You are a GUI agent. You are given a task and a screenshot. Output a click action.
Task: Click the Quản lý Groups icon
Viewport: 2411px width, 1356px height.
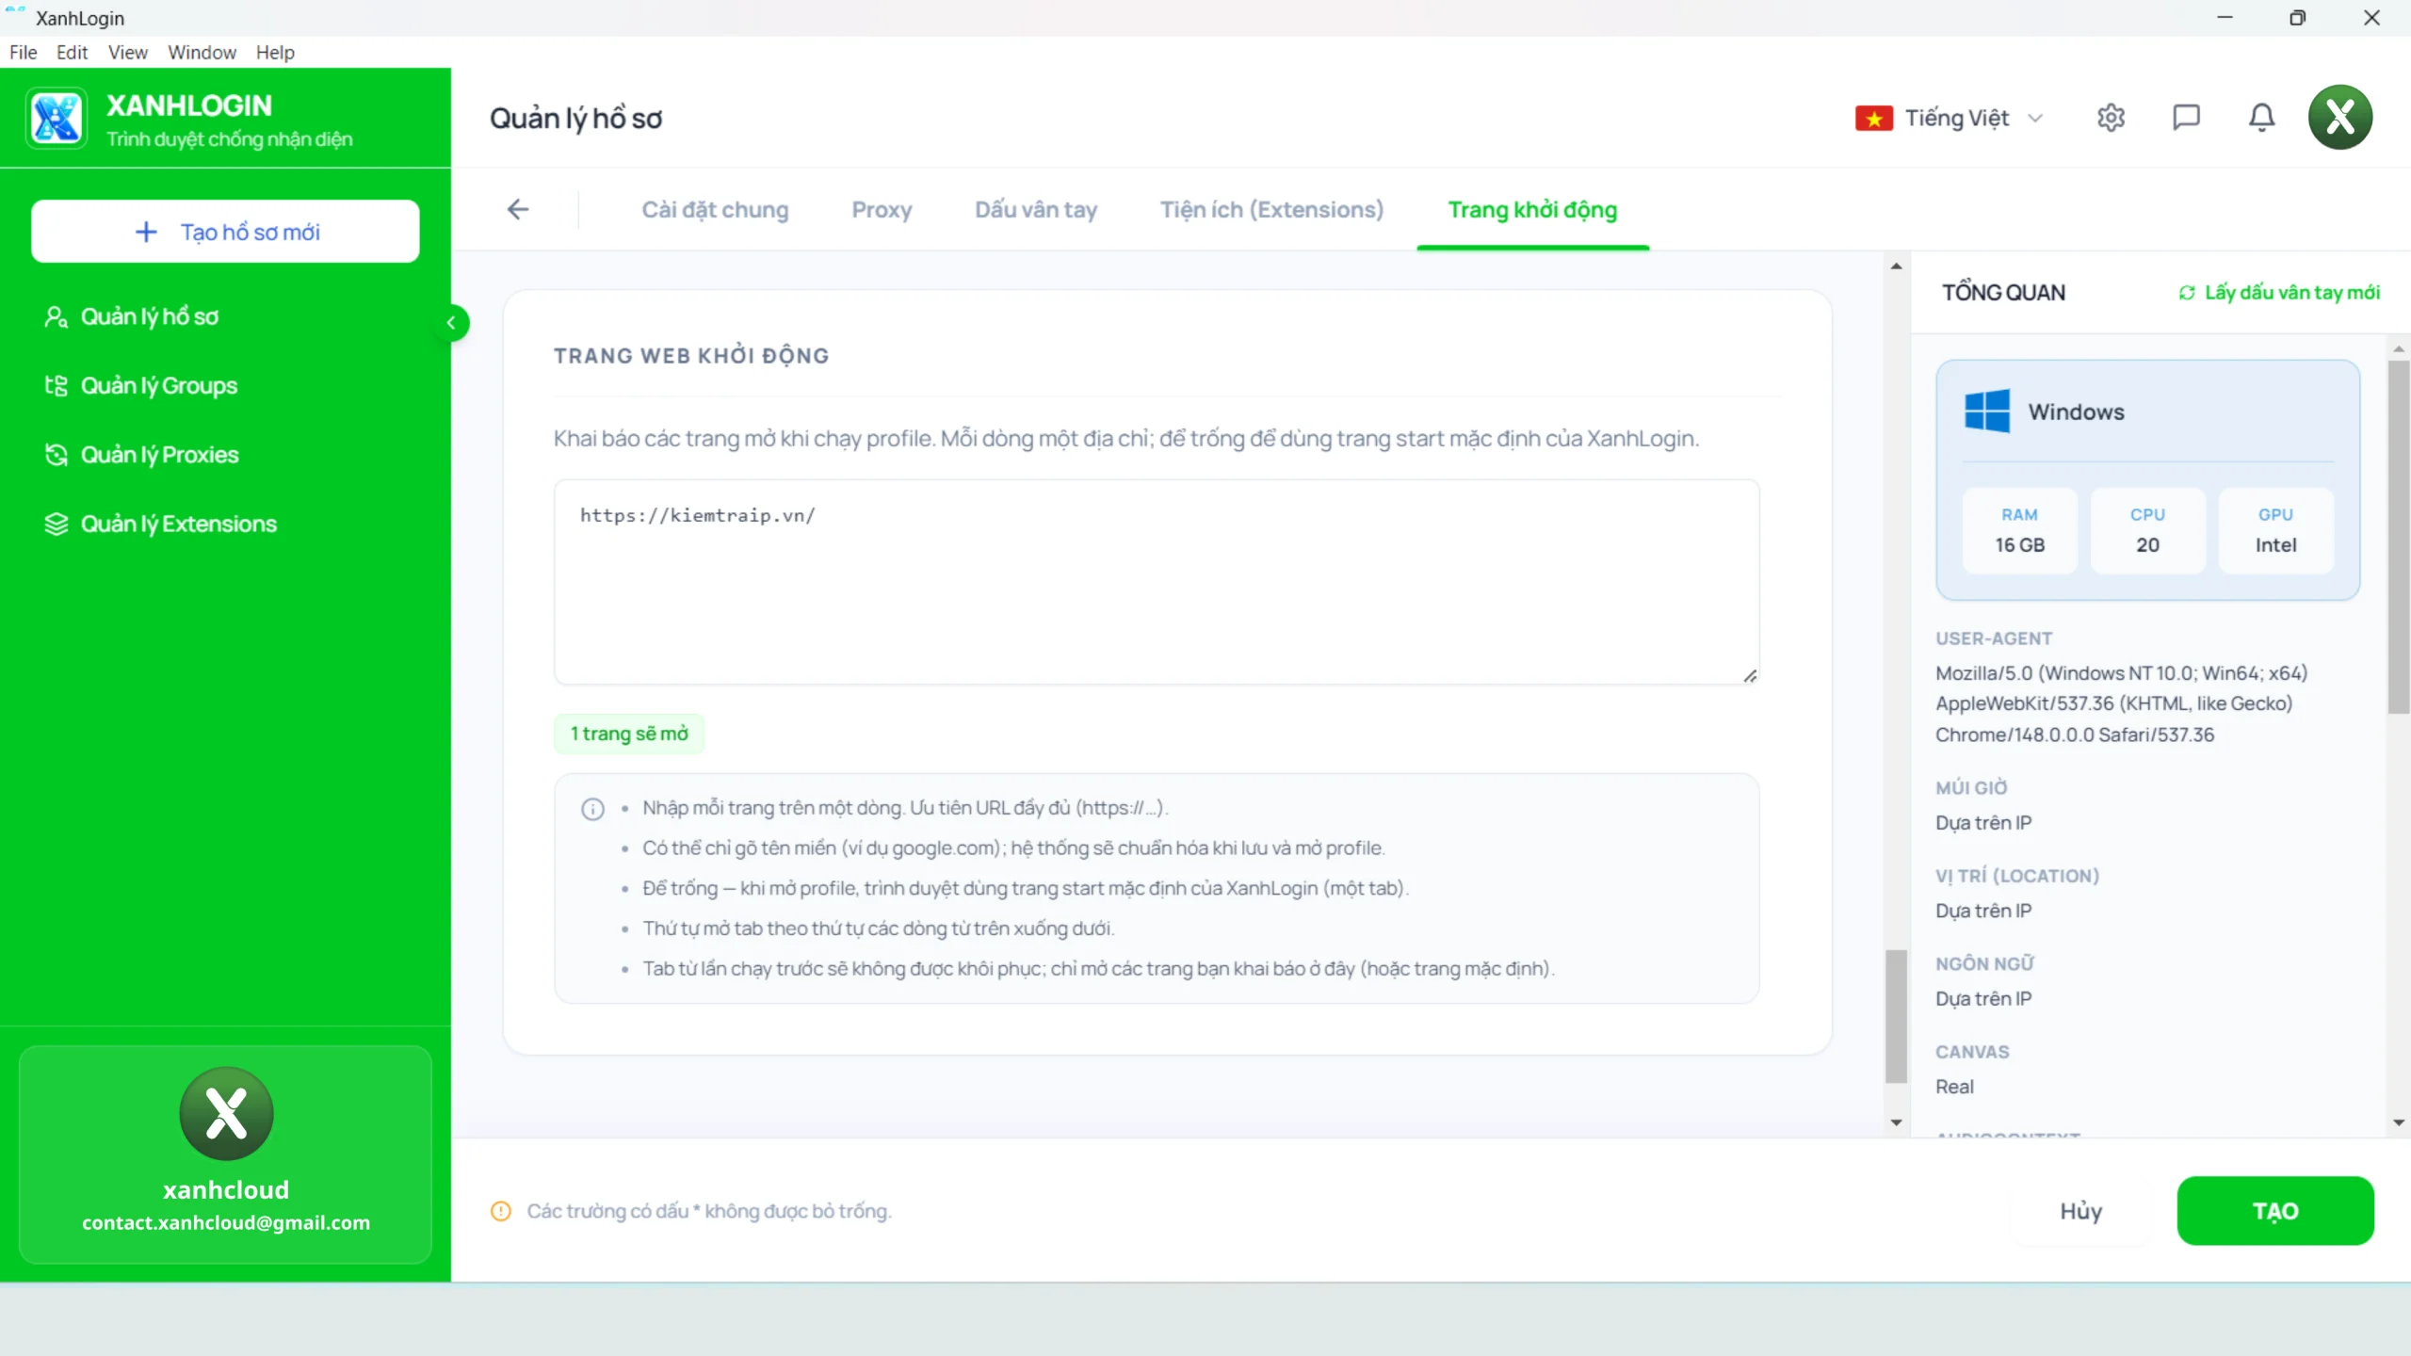point(56,386)
